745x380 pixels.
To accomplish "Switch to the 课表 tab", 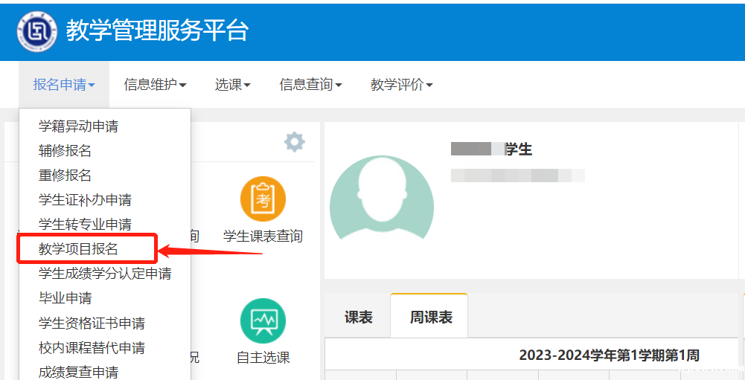I will click(x=358, y=318).
